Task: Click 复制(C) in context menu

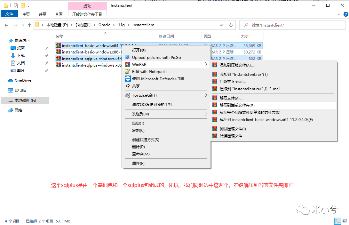Action: 166,130
